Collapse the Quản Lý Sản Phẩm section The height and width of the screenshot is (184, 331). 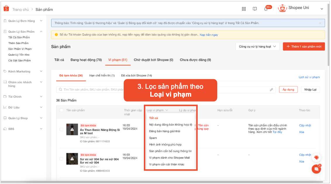(x=41, y=31)
